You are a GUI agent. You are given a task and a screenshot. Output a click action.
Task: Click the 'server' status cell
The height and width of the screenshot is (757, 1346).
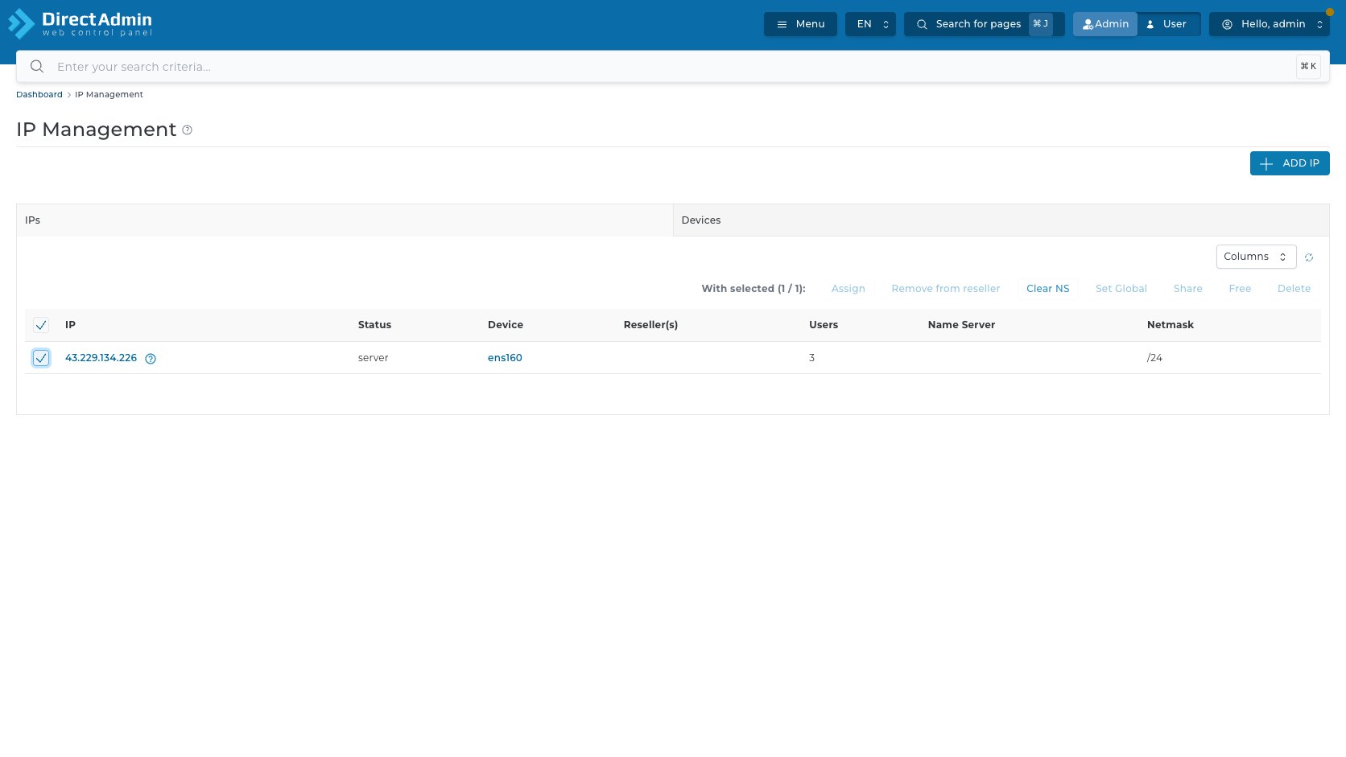tap(373, 358)
